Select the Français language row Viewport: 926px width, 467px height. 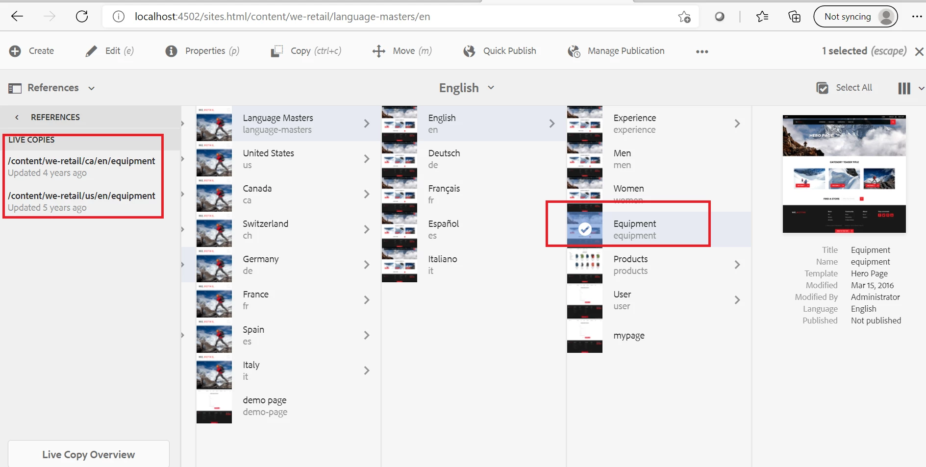474,194
